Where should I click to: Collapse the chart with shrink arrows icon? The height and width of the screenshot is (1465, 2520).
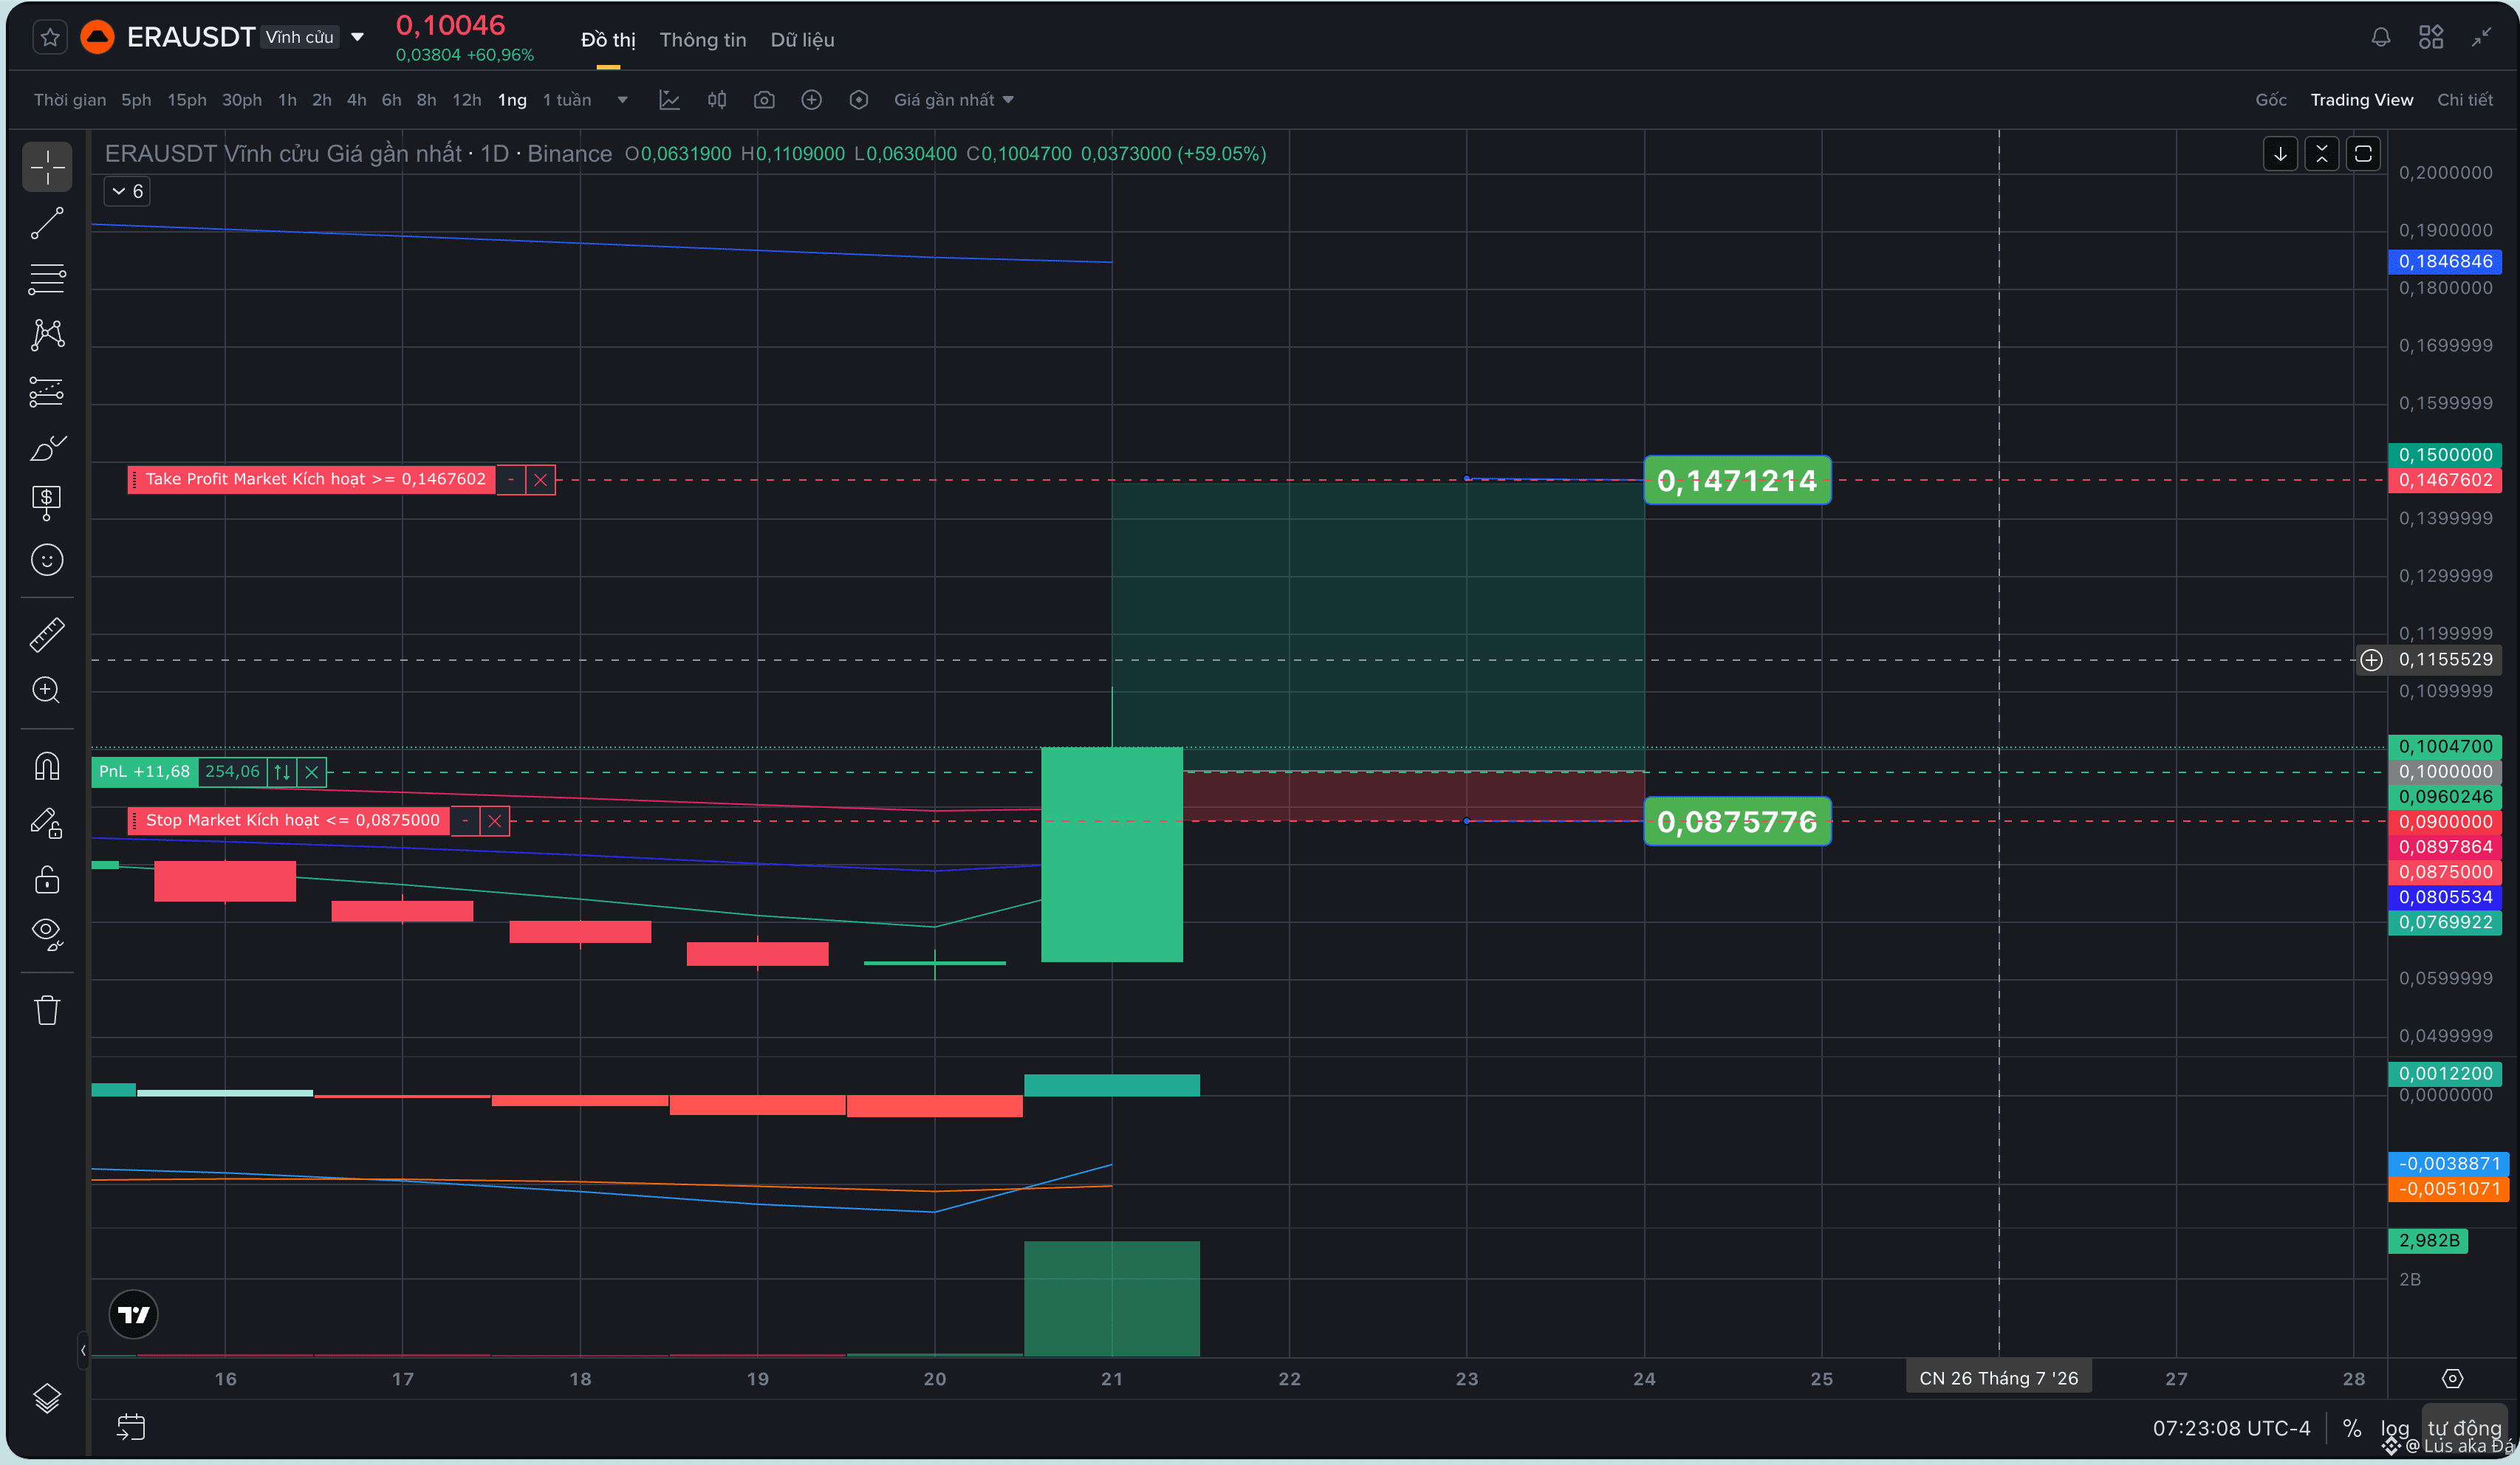click(x=2481, y=38)
